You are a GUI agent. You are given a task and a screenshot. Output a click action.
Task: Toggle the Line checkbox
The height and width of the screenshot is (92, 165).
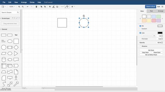[140, 33]
